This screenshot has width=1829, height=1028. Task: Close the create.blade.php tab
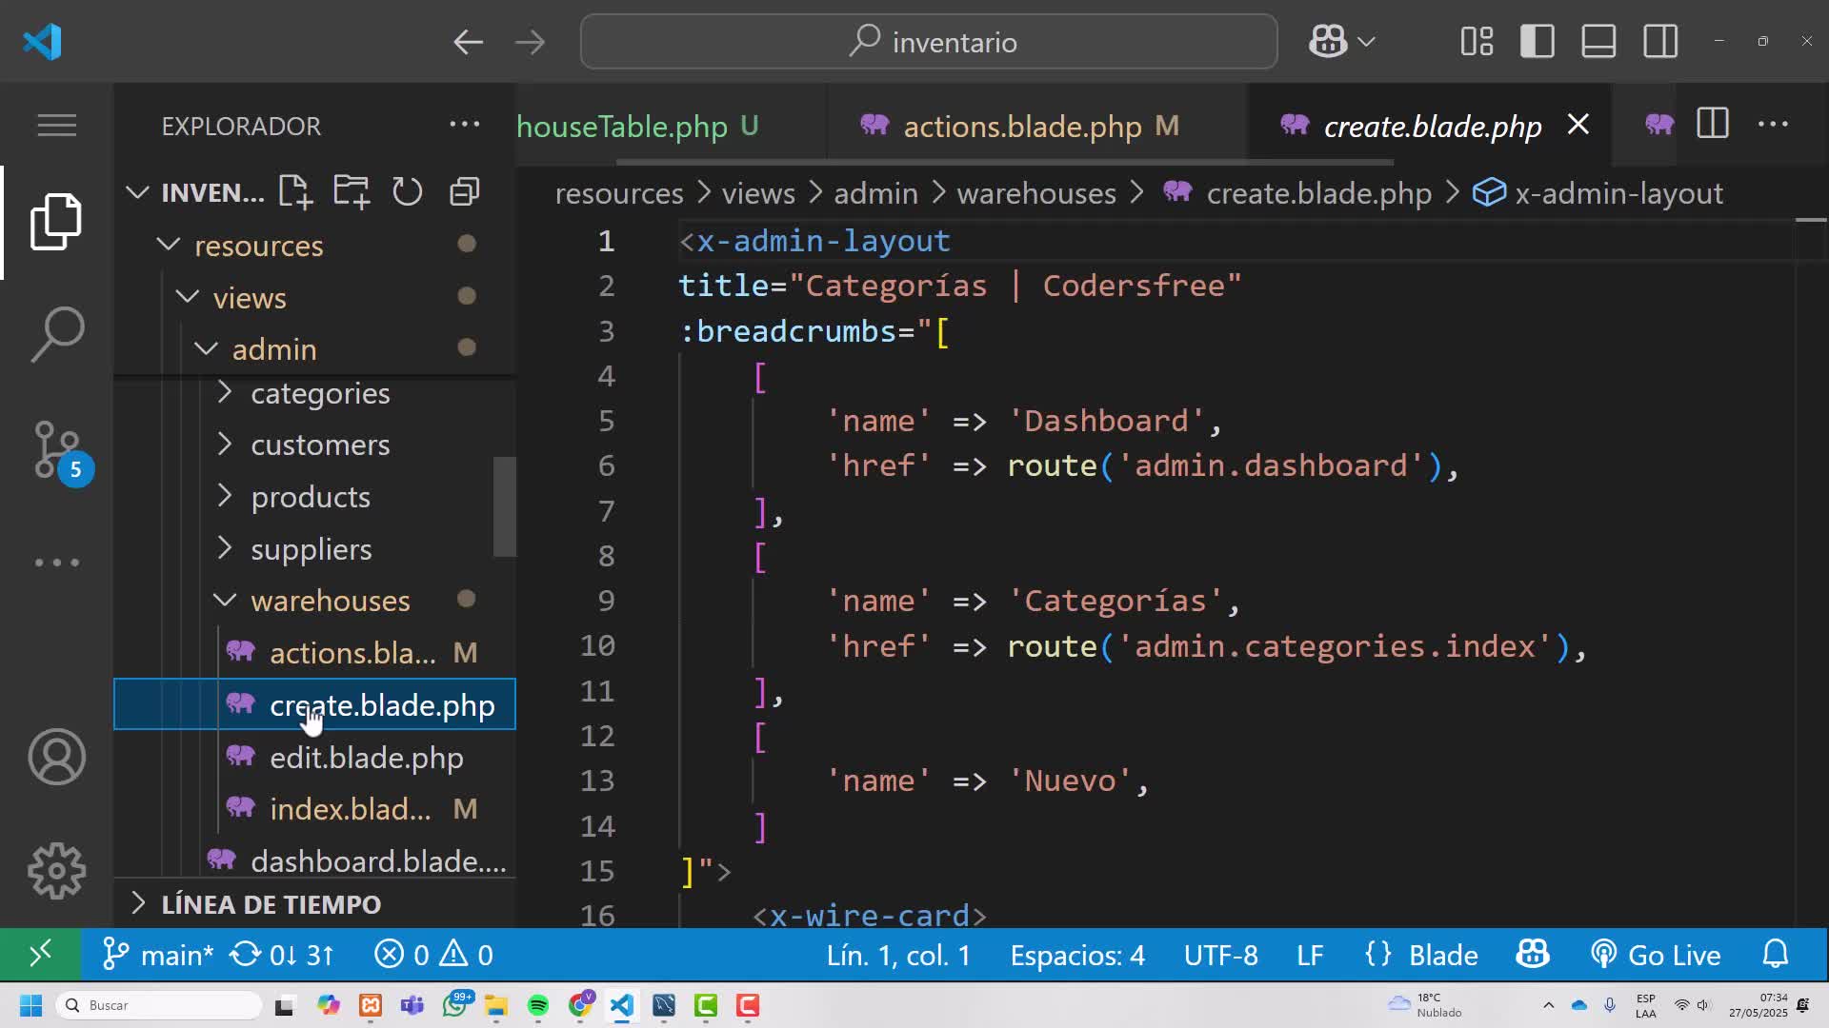click(x=1578, y=125)
